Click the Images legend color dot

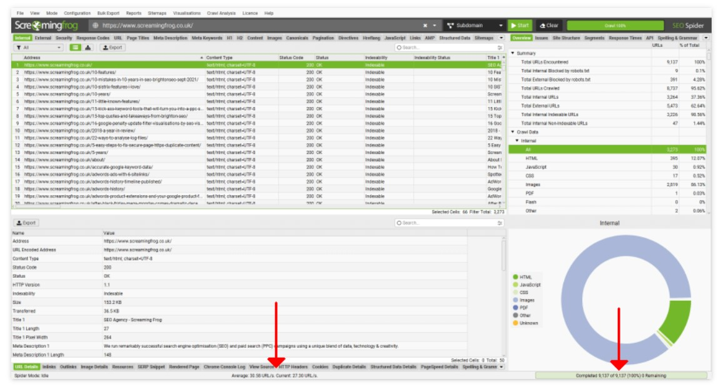click(x=515, y=300)
